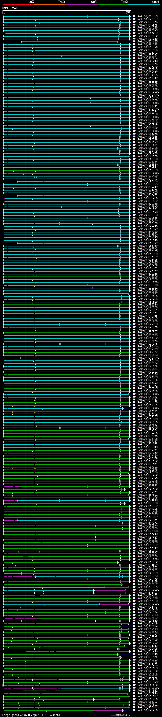Image resolution: width=162 pixels, height=717 pixels.
Task: Select hit label UniRef100_Q6L4F8
Action: pyautogui.click(x=145, y=402)
